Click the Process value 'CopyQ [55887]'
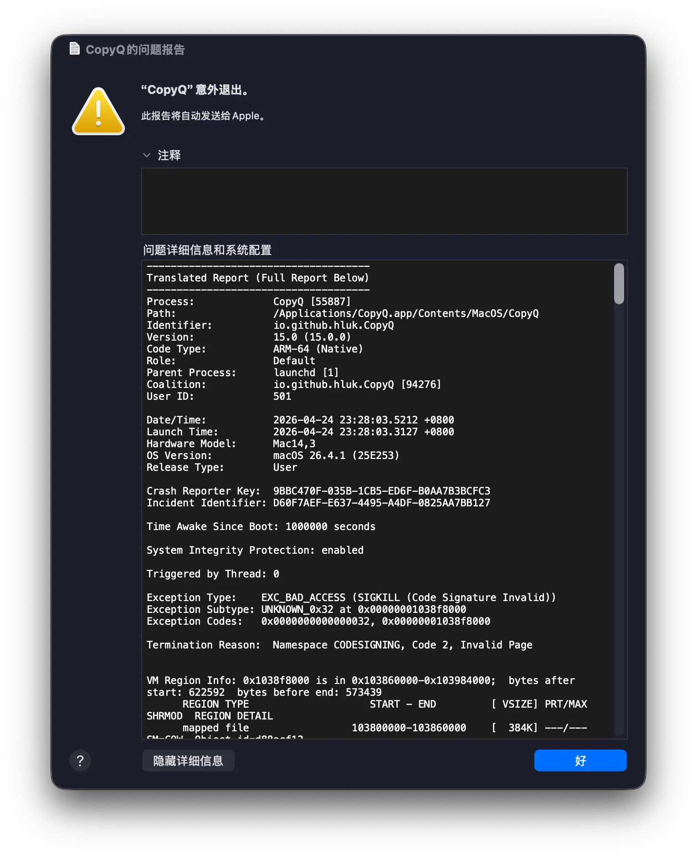Screen dimensions: 697x857 click(312, 301)
